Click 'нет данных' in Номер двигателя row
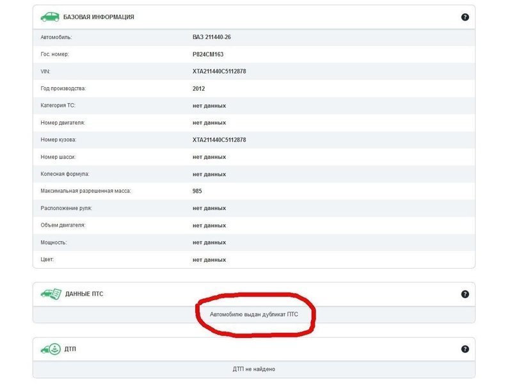The height and width of the screenshot is (384, 512). click(x=209, y=123)
